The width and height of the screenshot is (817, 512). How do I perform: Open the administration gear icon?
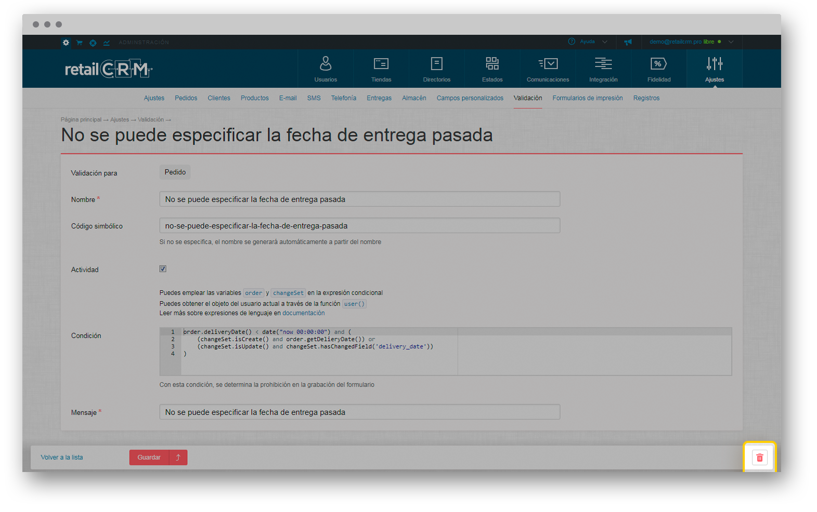tap(66, 43)
